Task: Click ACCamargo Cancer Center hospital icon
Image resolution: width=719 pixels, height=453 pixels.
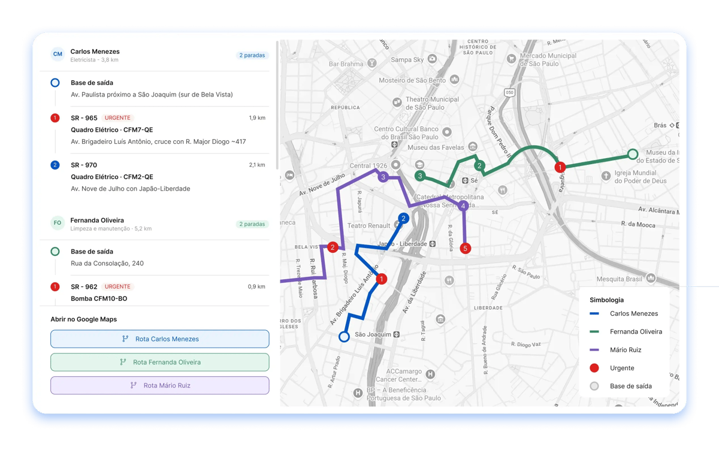Action: point(430,375)
